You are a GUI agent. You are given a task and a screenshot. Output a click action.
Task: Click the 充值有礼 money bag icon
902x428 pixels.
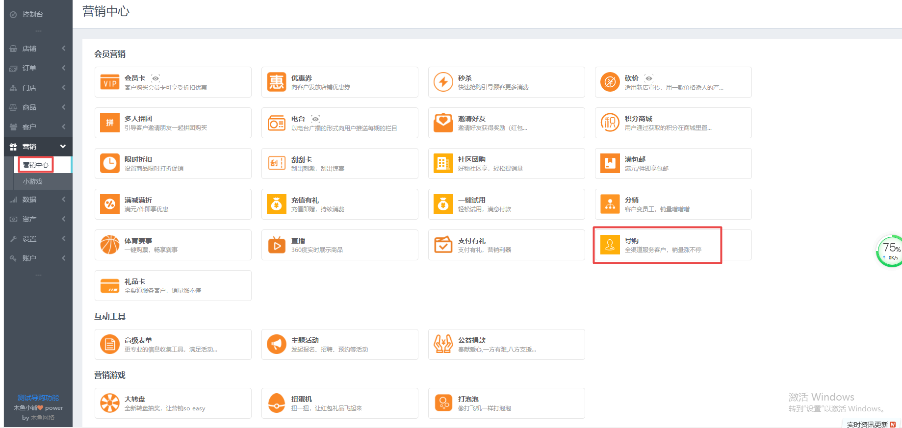click(x=277, y=204)
